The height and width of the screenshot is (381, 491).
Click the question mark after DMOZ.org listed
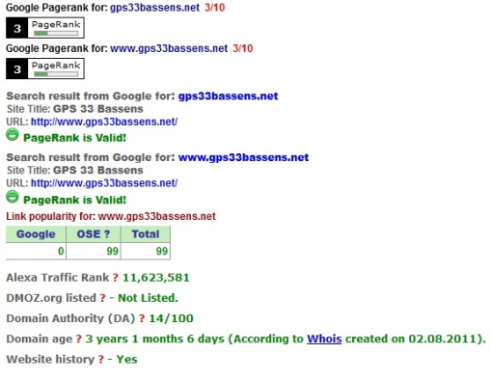(x=102, y=298)
